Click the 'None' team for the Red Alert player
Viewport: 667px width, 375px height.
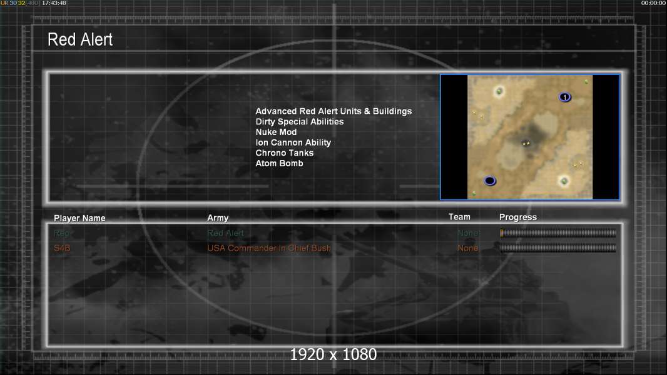coord(468,233)
